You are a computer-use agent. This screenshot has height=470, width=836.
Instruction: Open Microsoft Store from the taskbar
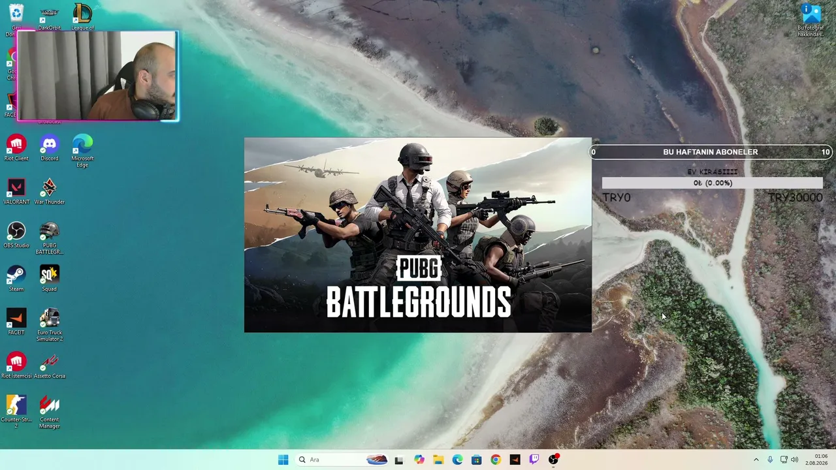pos(477,460)
